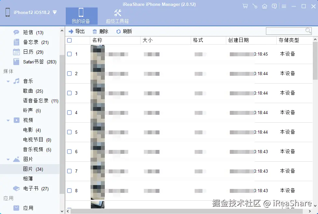Click the home icon in title bar
Viewport: 318px width, 214px height.
[265, 6]
